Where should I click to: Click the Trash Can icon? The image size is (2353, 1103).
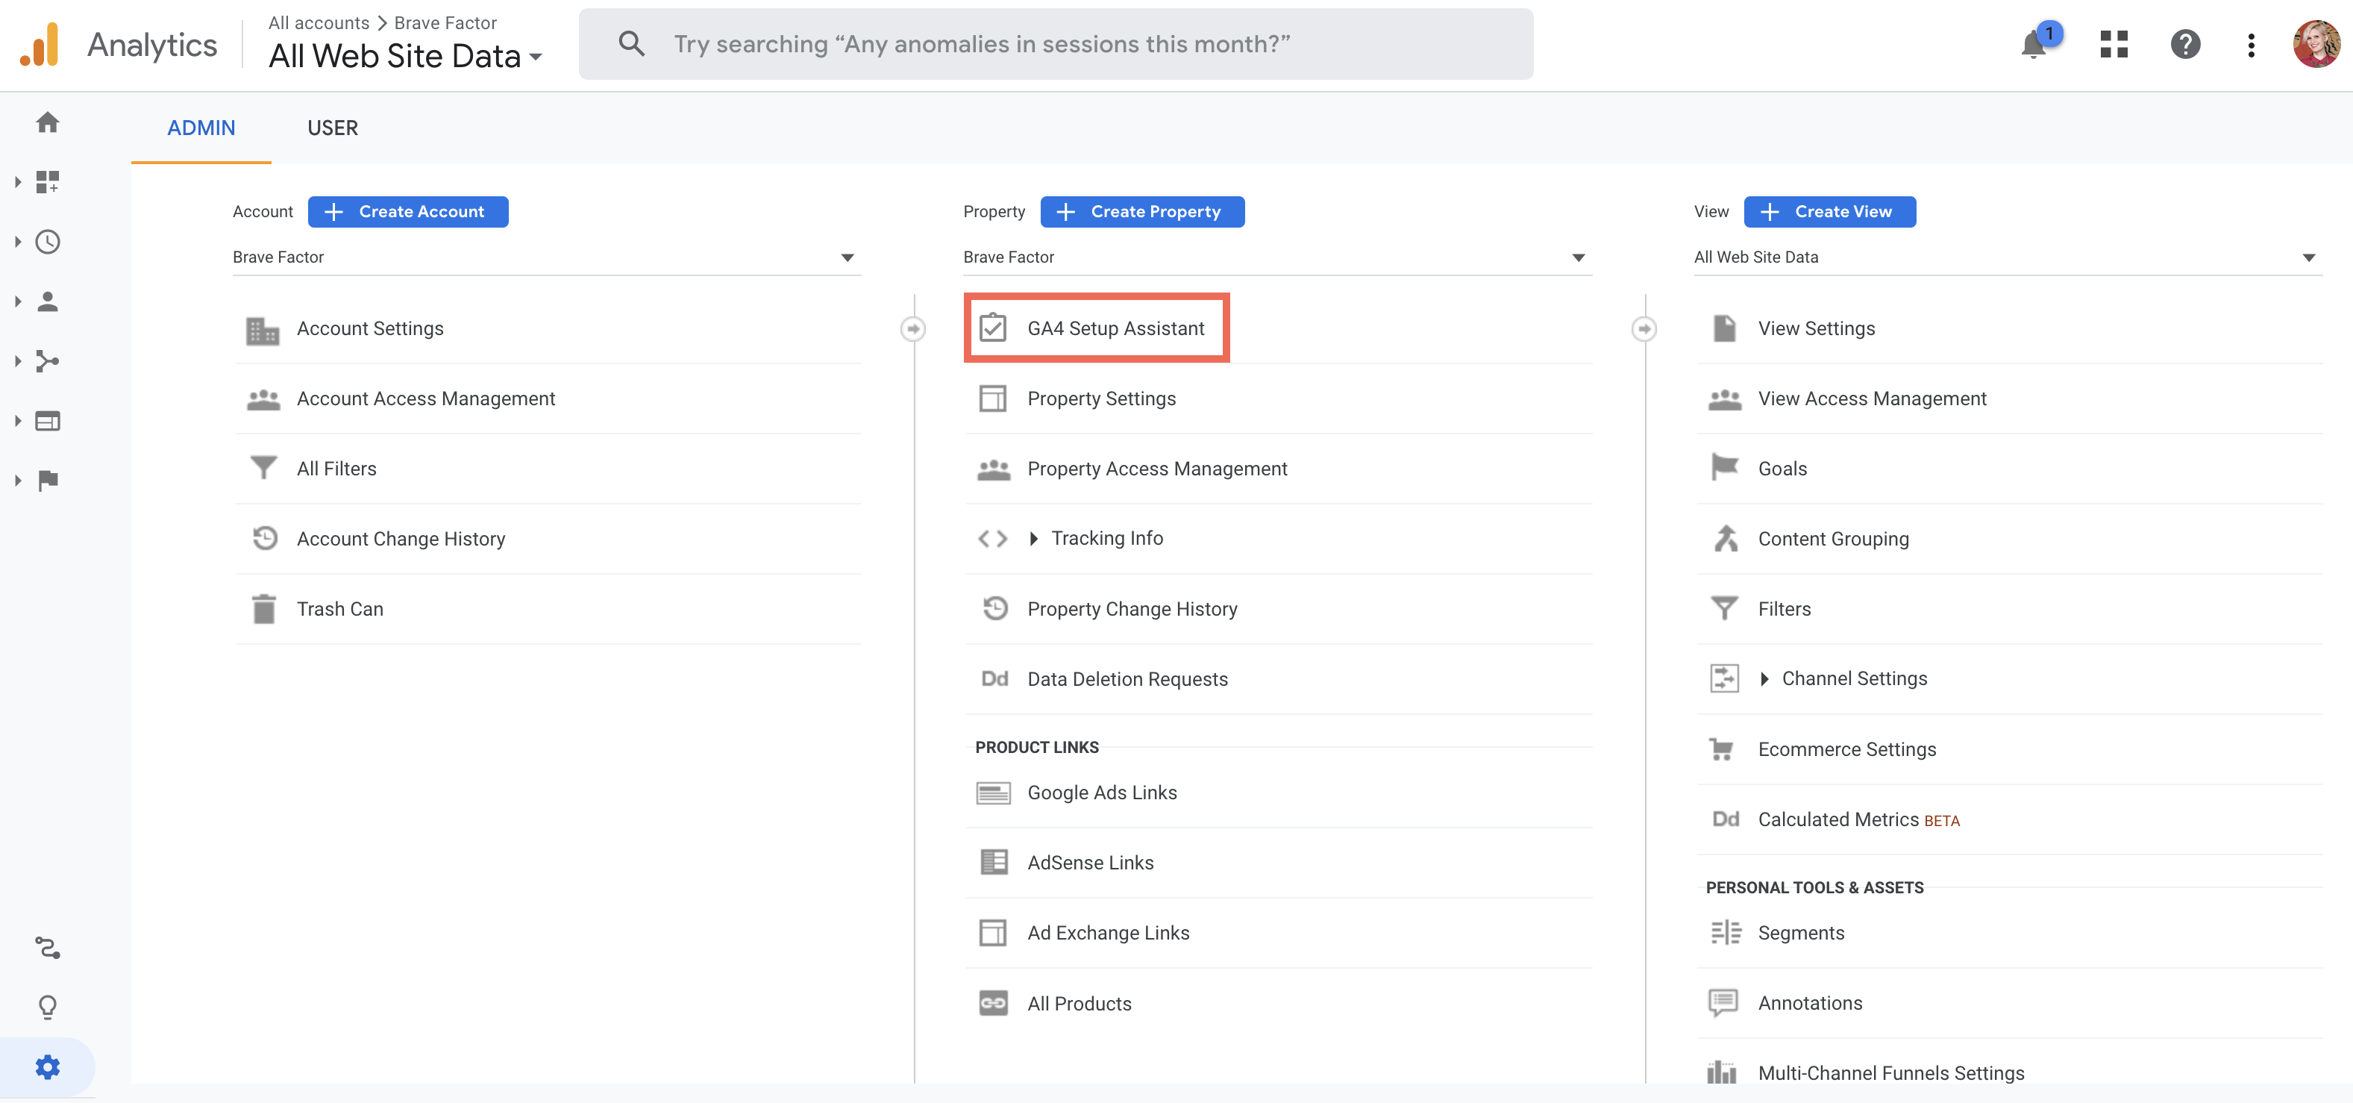pyautogui.click(x=263, y=609)
